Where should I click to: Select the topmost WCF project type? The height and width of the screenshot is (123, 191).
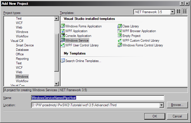click(x=19, y=23)
